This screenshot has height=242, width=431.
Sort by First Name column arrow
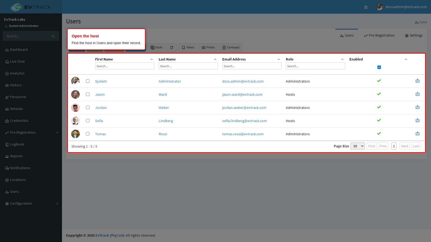(152, 59)
